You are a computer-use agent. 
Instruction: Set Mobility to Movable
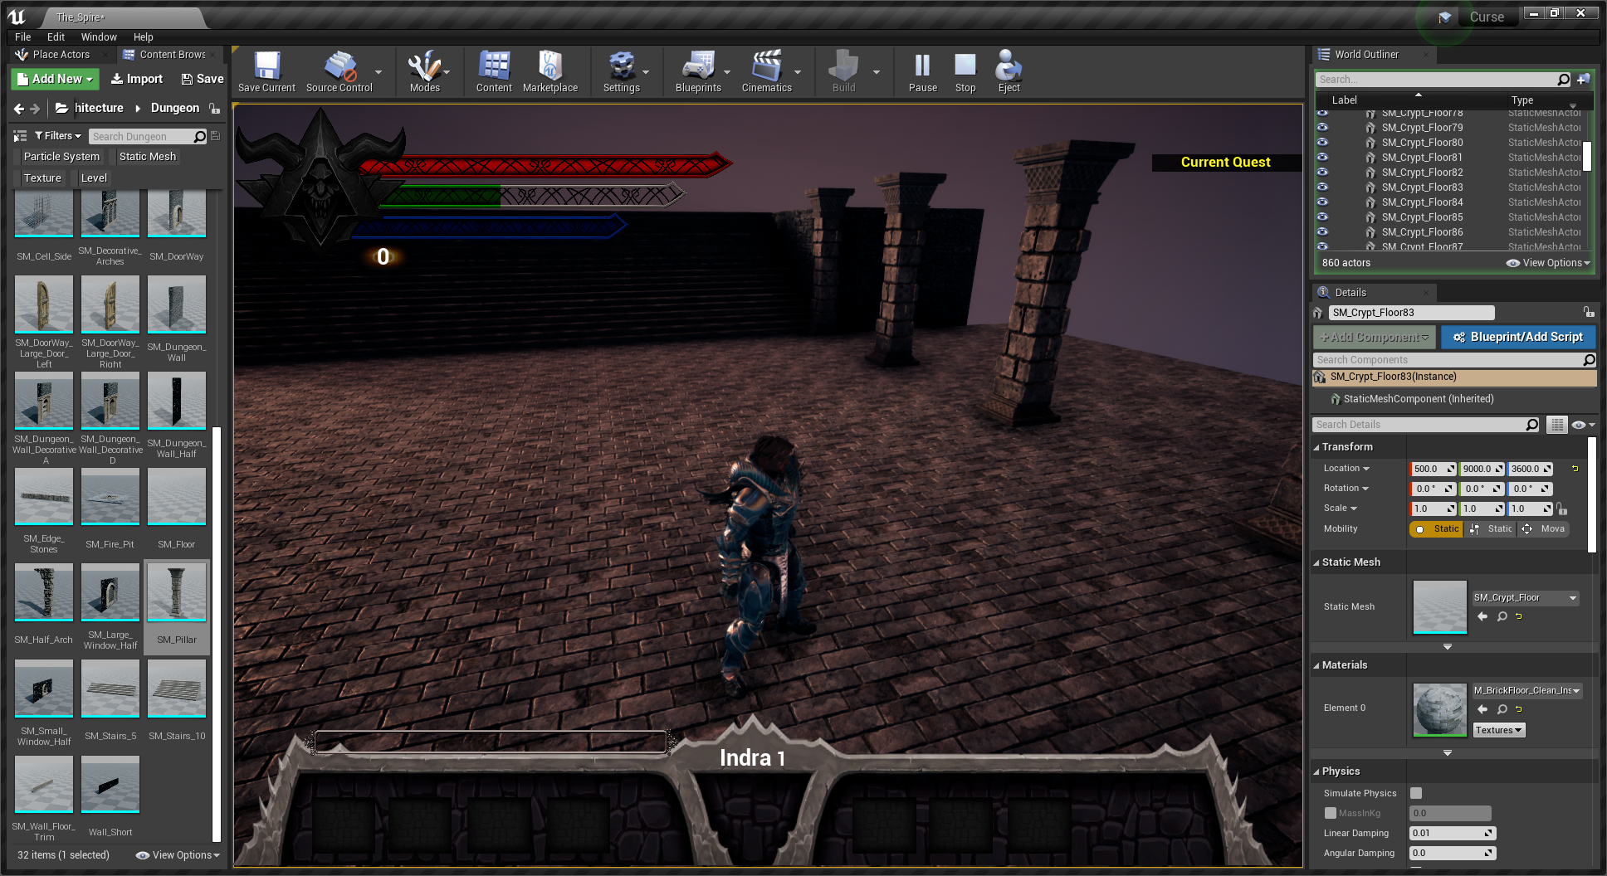point(1544,529)
